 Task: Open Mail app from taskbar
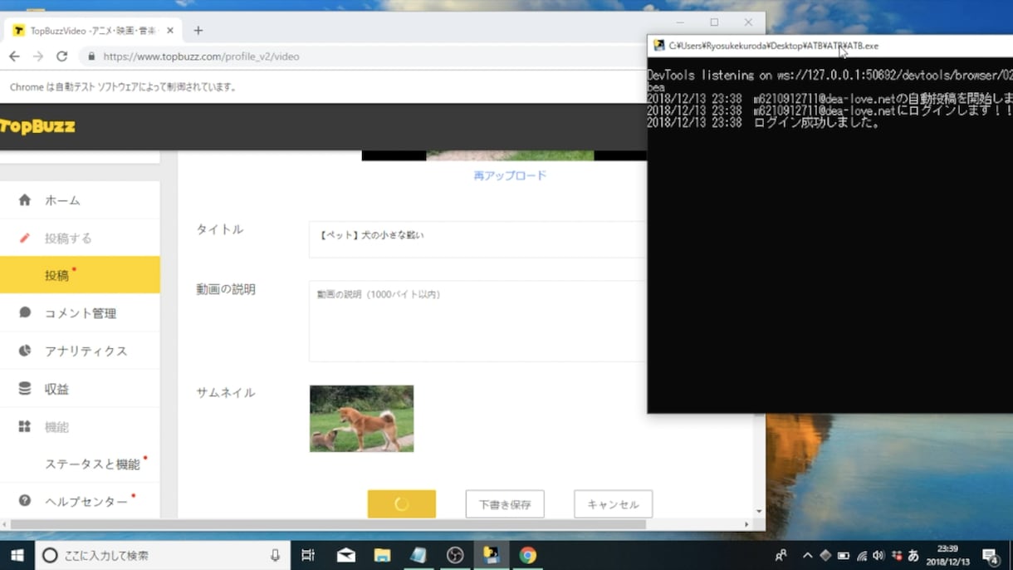coord(345,555)
